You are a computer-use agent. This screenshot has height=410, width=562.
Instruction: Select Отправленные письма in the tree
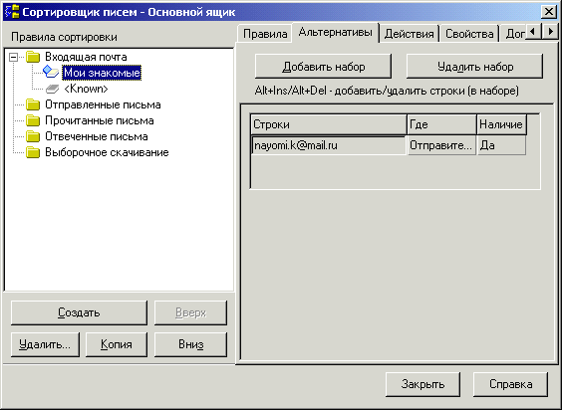pos(103,104)
